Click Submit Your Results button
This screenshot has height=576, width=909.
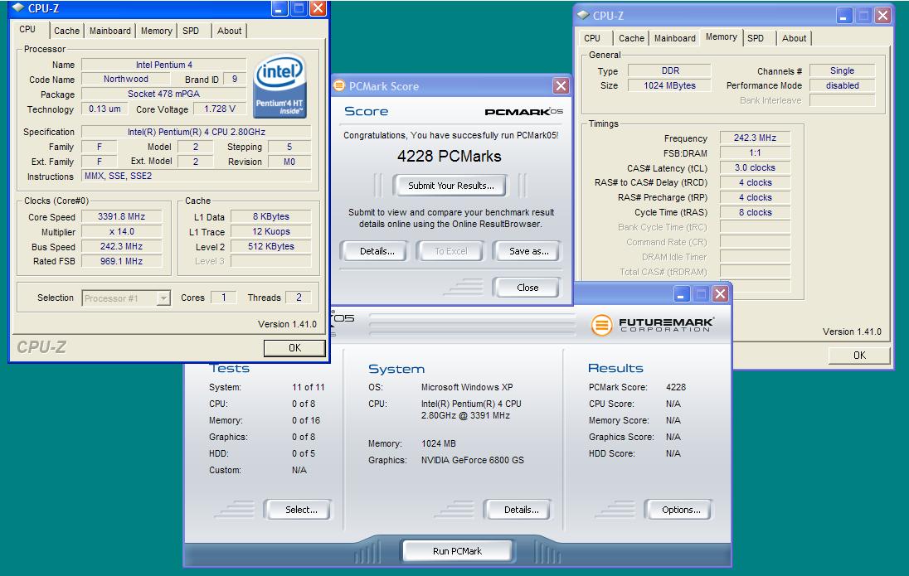[450, 186]
